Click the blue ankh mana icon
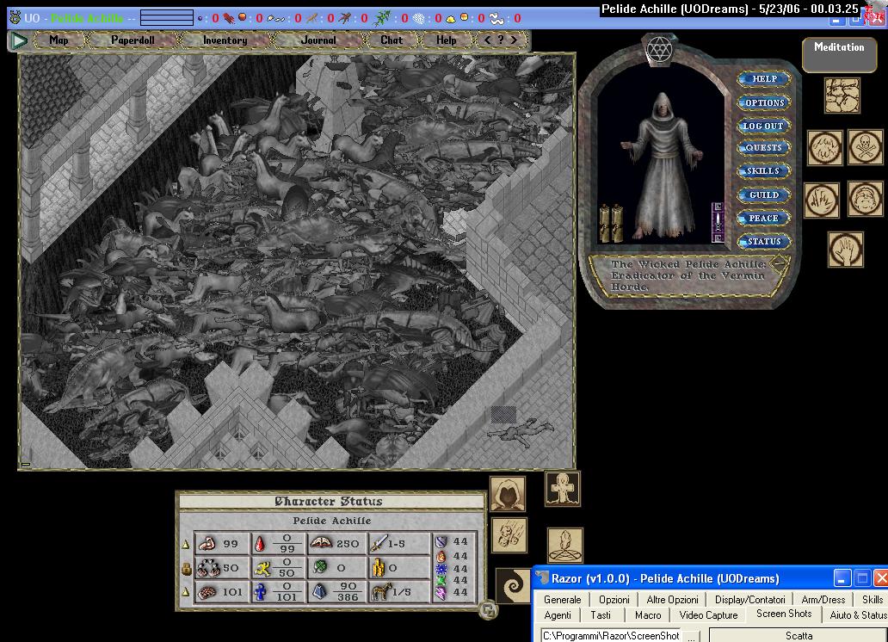 tap(260, 592)
